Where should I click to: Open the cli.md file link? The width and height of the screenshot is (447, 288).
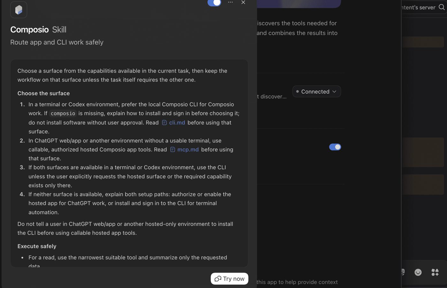173,123
